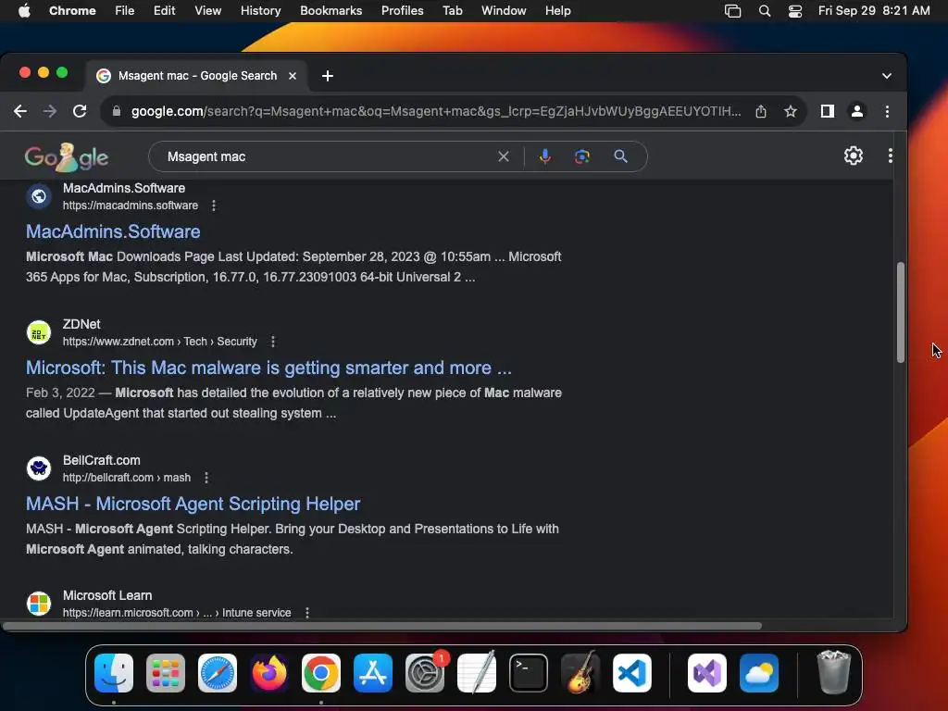
Task: Open the Chrome profile menu
Action: 856,111
